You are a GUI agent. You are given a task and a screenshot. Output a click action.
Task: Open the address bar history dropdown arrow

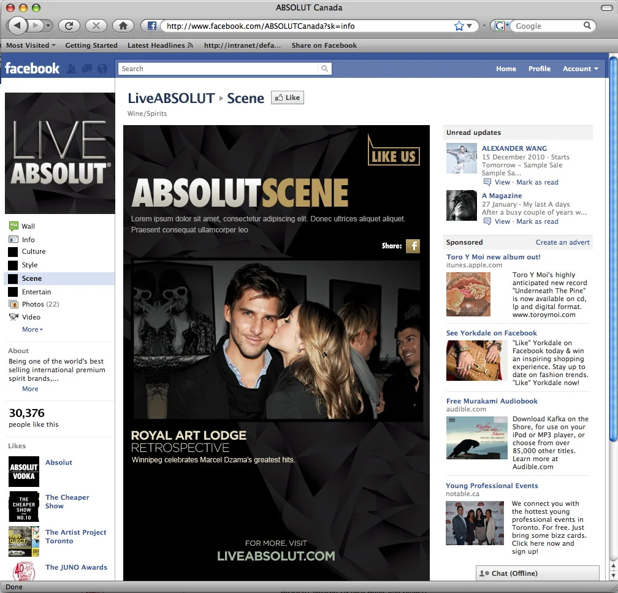[470, 26]
